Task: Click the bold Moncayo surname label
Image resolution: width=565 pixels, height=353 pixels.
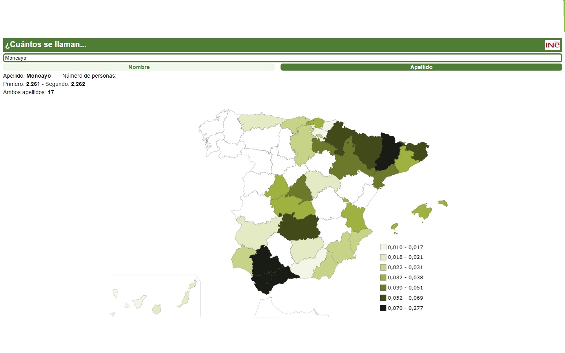Action: (x=40, y=76)
